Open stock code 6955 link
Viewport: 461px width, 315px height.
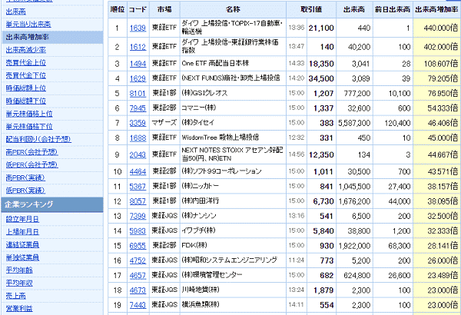(x=138, y=246)
